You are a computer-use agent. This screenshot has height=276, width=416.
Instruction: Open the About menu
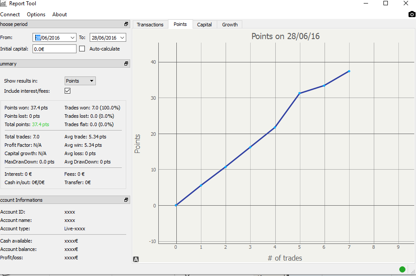click(x=59, y=15)
